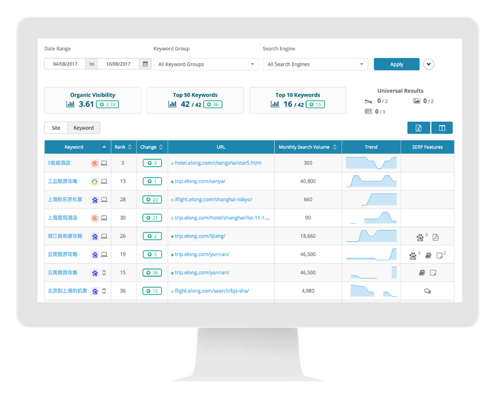Click the book SERP feature icon for 云南旅游攻略
The height and width of the screenshot is (396, 496).
pyautogui.click(x=428, y=255)
